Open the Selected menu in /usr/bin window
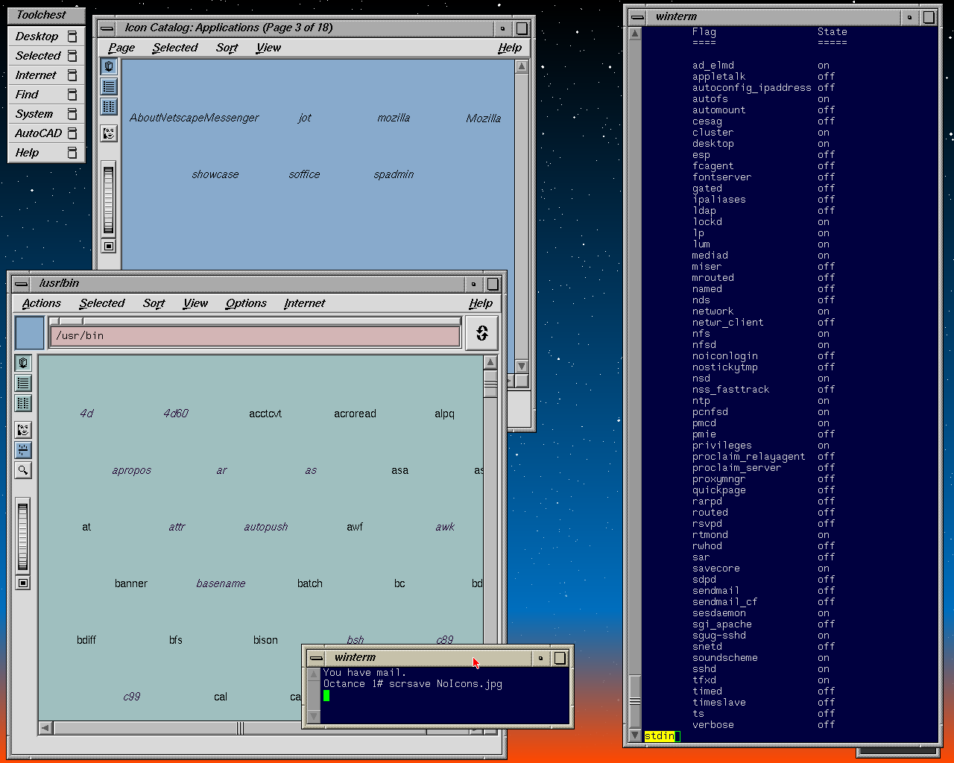The width and height of the screenshot is (954, 763). [x=102, y=303]
